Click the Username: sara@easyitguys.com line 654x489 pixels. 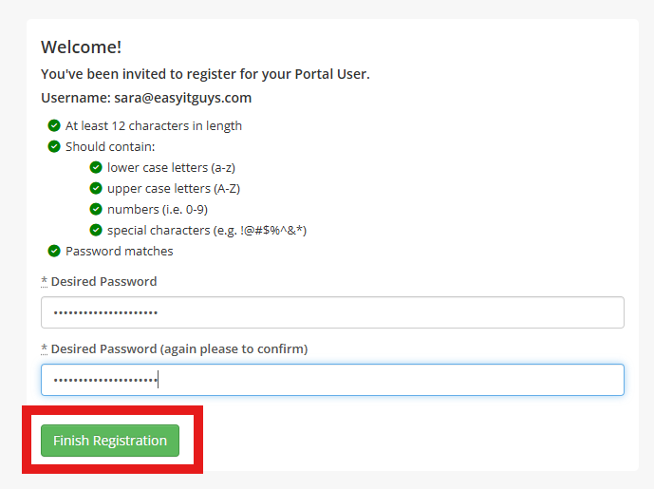point(146,98)
